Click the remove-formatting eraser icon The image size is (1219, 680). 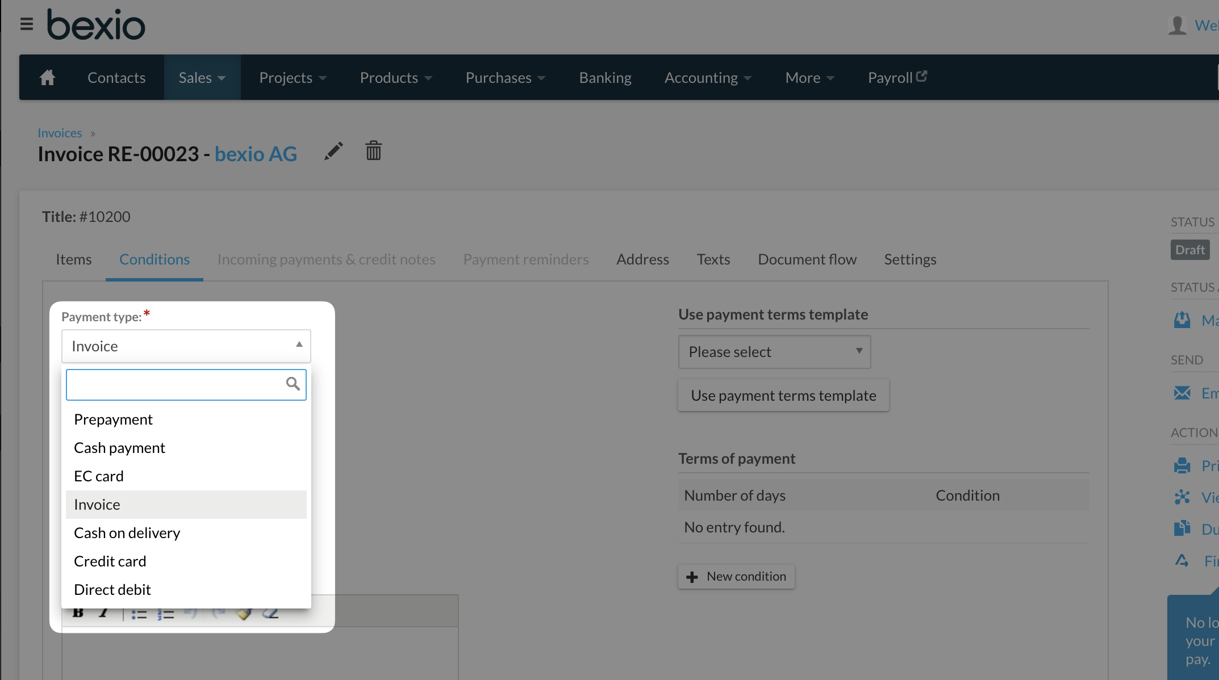coord(272,612)
